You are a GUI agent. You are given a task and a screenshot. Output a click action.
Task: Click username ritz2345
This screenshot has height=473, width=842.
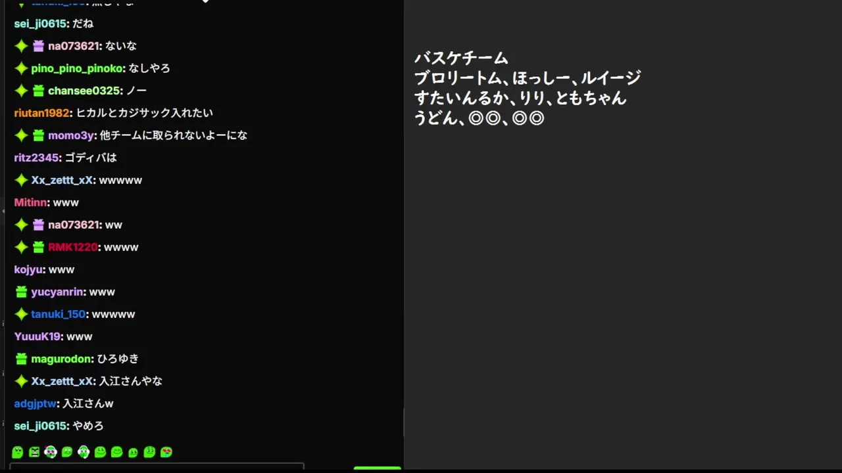click(x=37, y=158)
